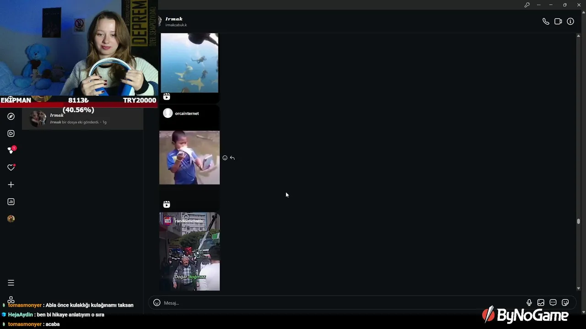586x329 pixels.
Task: Reply to the orcainternet reel message
Action: pos(232,158)
